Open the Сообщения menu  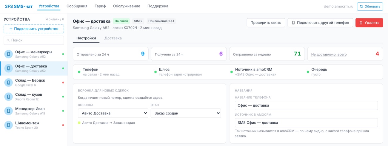point(77,6)
